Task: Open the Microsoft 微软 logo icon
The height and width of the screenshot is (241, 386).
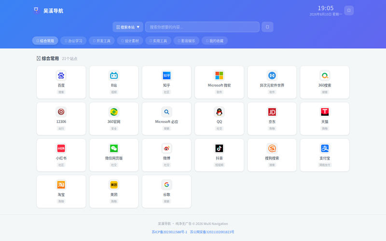Action: coord(219,76)
